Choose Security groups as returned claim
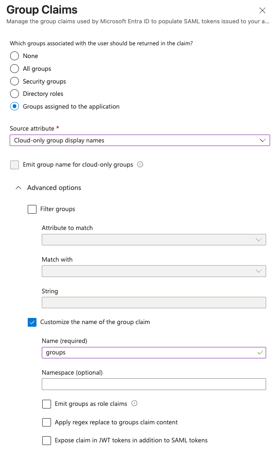The height and width of the screenshot is (456, 278). point(14,81)
